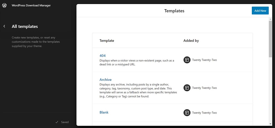Click the All templates heading

[25, 26]
